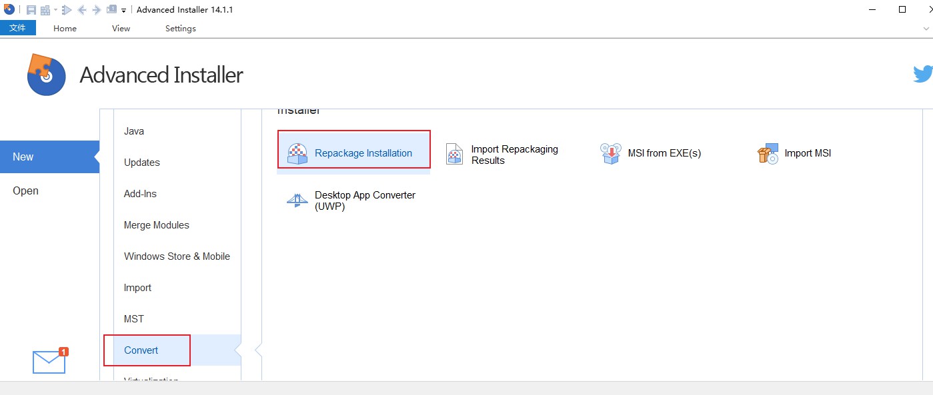The height and width of the screenshot is (395, 933).
Task: Click the Twitter bird icon
Action: [x=922, y=74]
